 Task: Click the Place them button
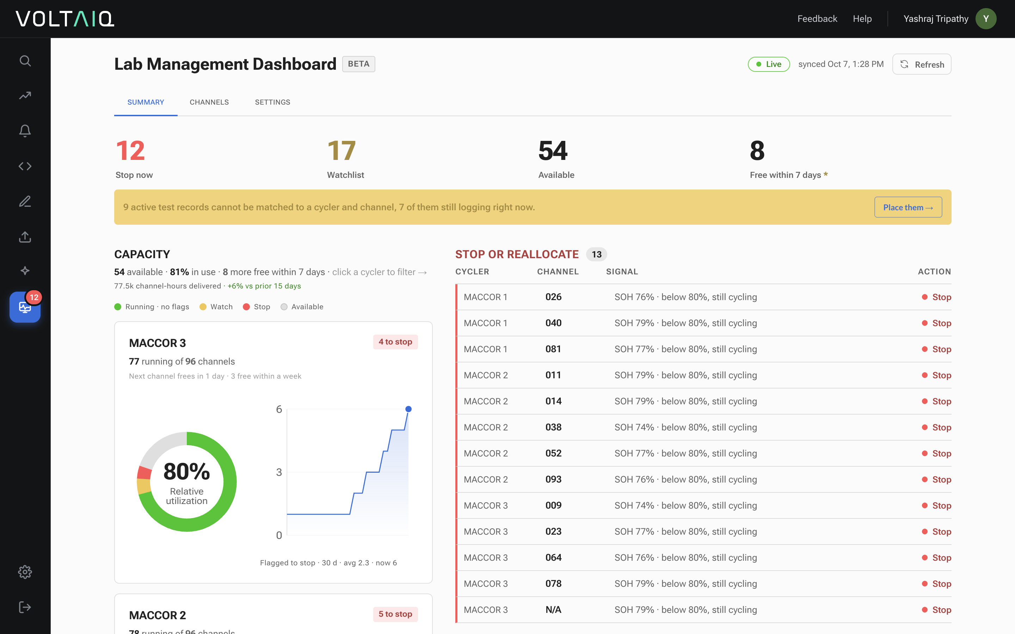click(908, 207)
